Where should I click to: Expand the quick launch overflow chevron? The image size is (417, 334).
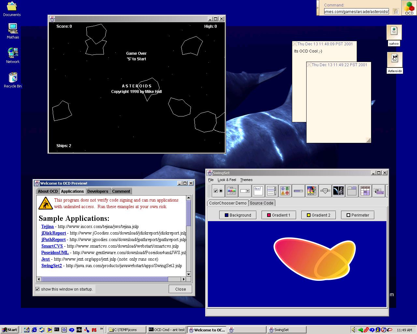pos(102,329)
